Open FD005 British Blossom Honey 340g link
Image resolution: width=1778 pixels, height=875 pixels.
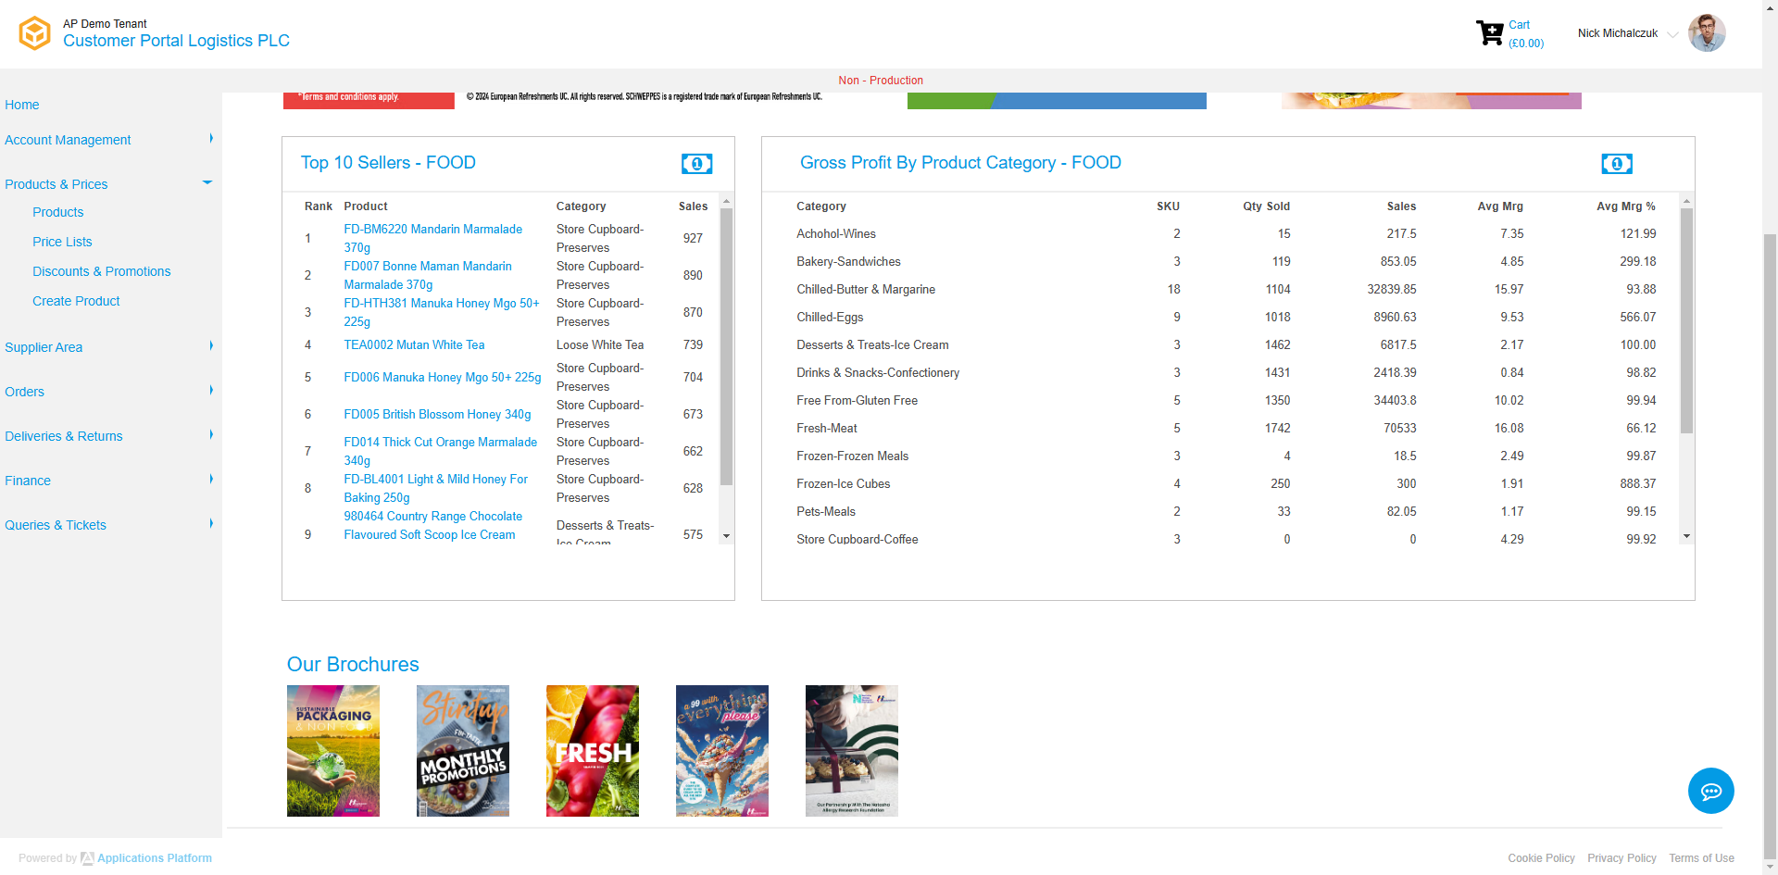[x=437, y=414]
